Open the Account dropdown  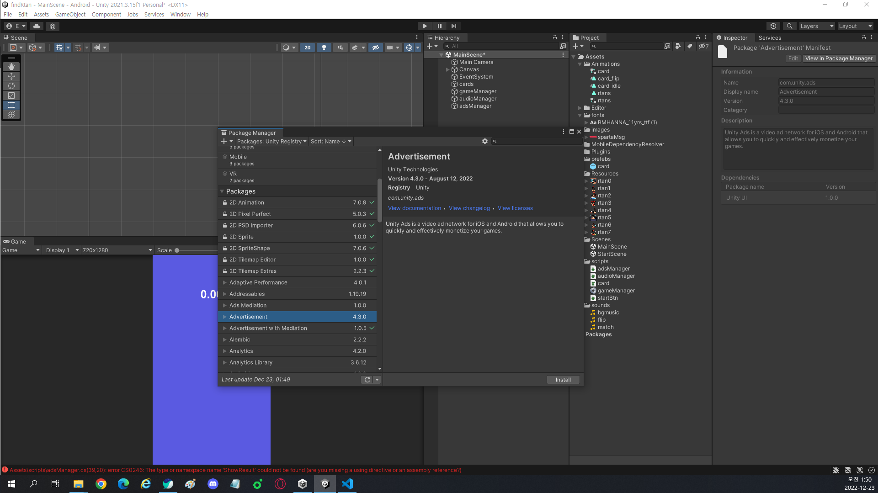click(x=16, y=26)
